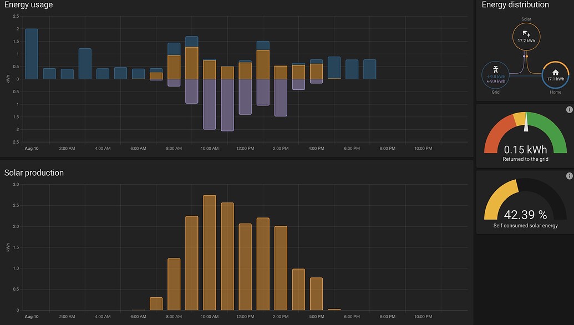This screenshot has width=574, height=325.
Task: Click the Solar panel icon in Energy distribution
Action: point(526,33)
